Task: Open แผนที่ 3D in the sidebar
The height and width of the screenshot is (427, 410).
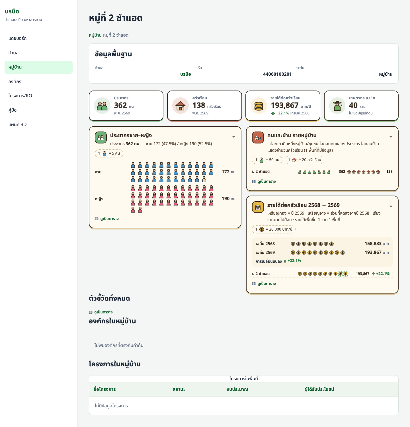Action: point(38,125)
